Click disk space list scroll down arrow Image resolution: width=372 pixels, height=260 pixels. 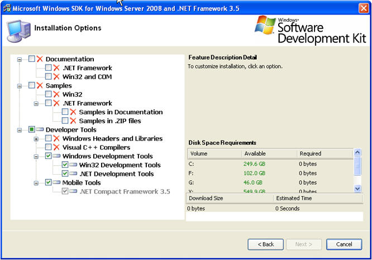pos(357,189)
